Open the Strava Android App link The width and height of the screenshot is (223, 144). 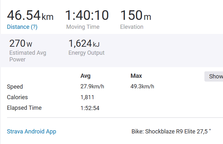pos(31,132)
